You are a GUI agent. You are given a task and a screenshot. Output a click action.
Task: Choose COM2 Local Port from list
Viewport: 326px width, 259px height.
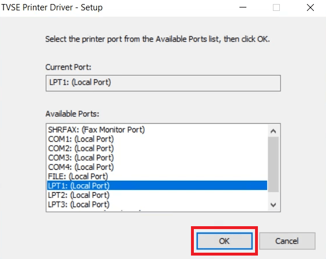pyautogui.click(x=157, y=148)
